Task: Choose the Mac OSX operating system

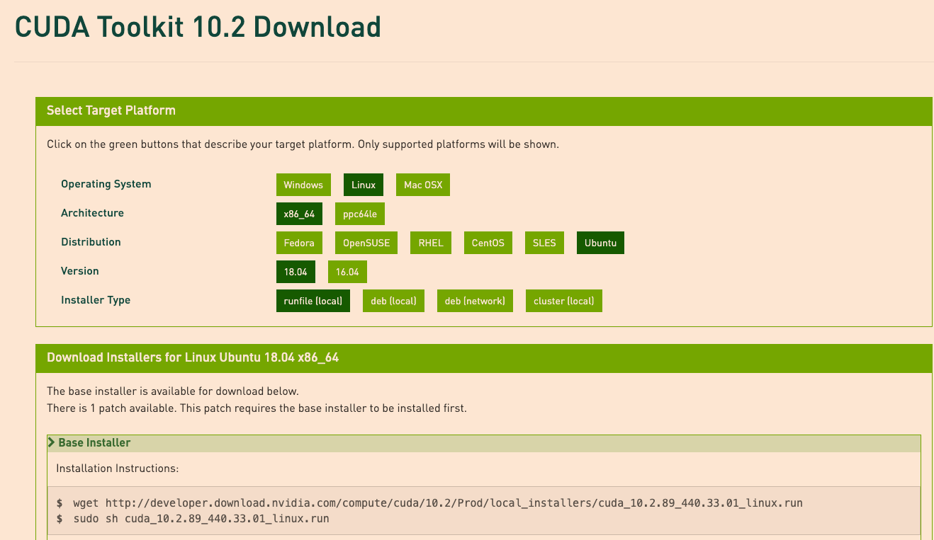Action: [x=423, y=185]
